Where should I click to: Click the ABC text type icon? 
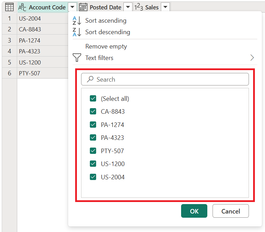[22, 7]
